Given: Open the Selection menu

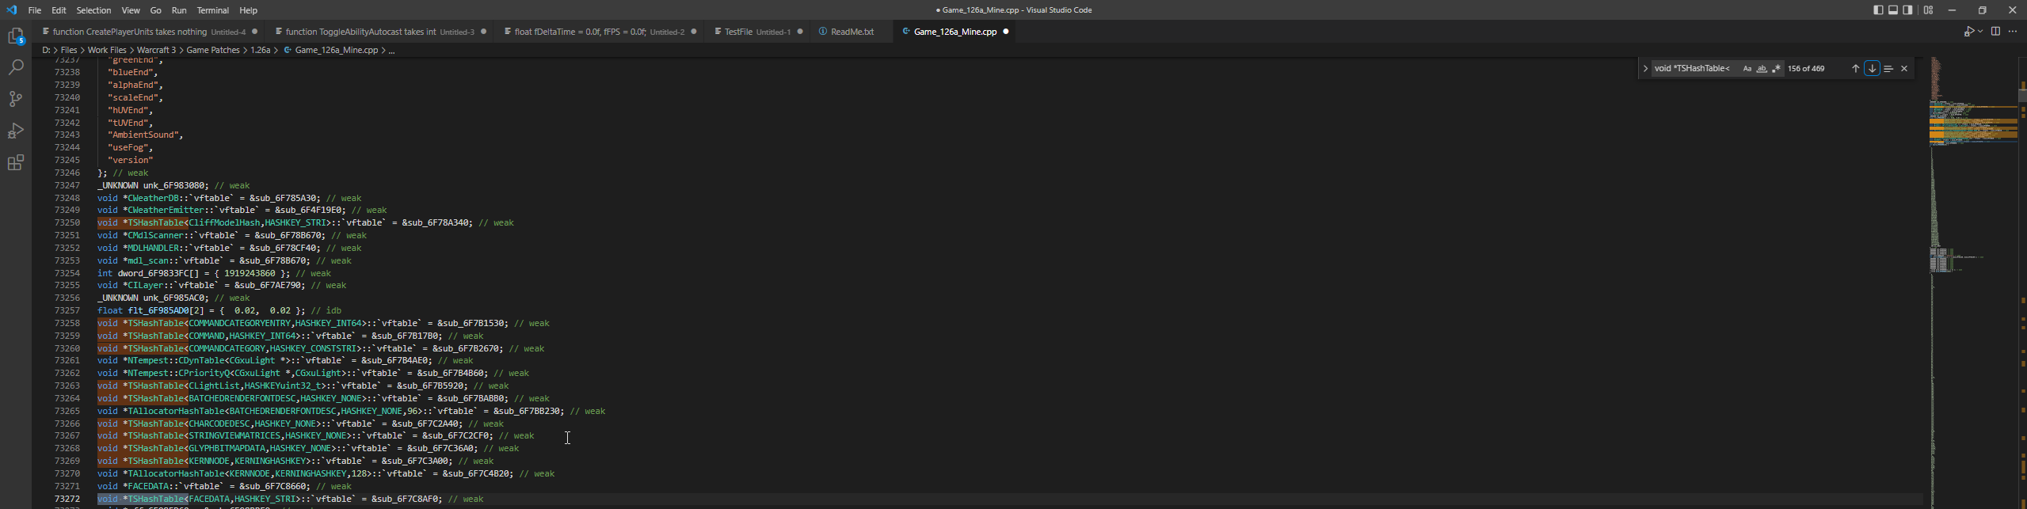Looking at the screenshot, I should pos(93,10).
